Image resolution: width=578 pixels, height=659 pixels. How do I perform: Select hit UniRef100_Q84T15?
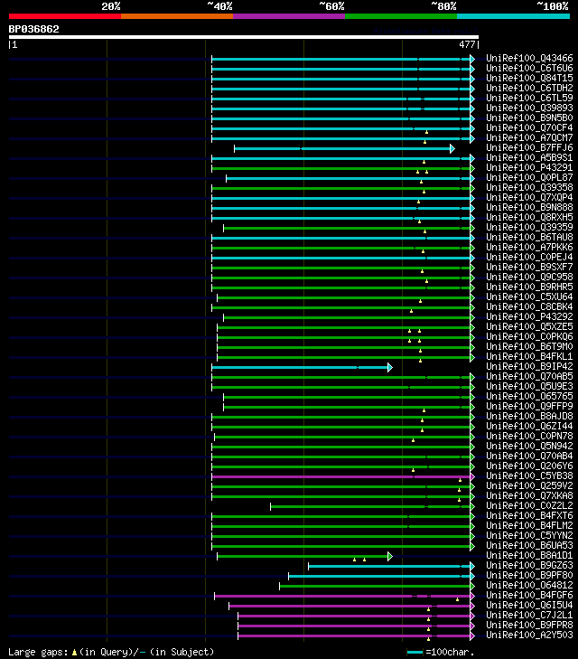pos(529,78)
